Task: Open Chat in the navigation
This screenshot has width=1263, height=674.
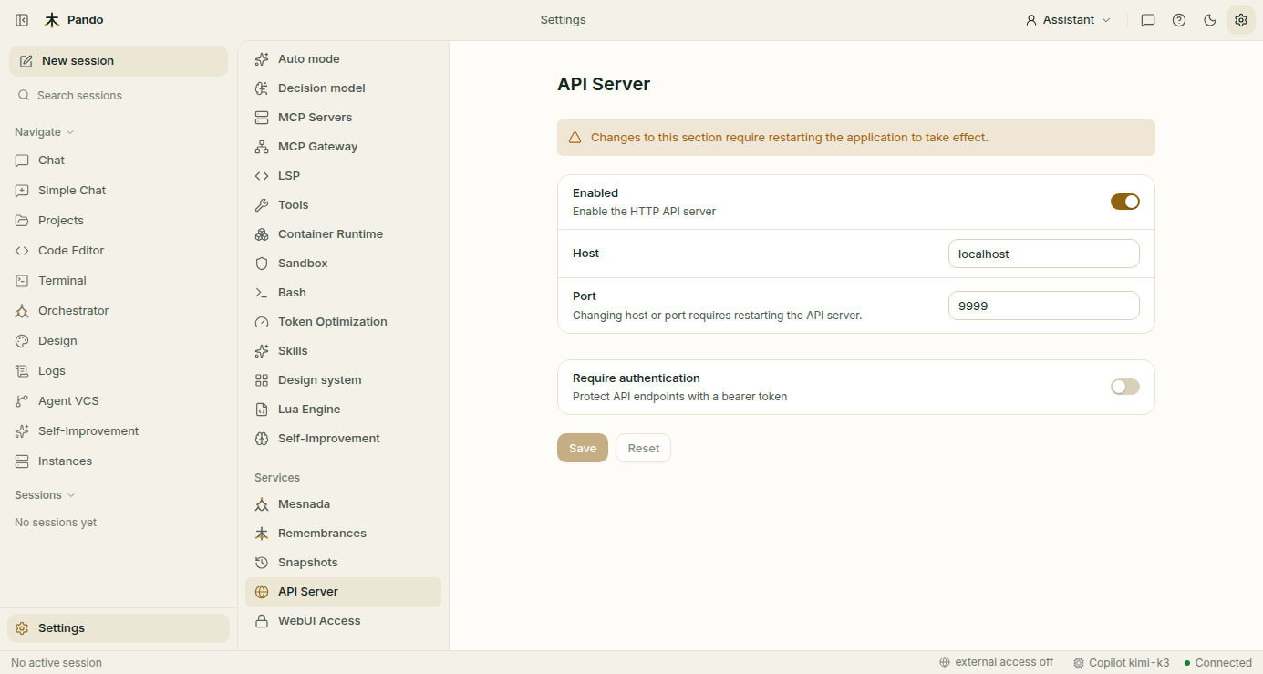Action: coord(119,161)
